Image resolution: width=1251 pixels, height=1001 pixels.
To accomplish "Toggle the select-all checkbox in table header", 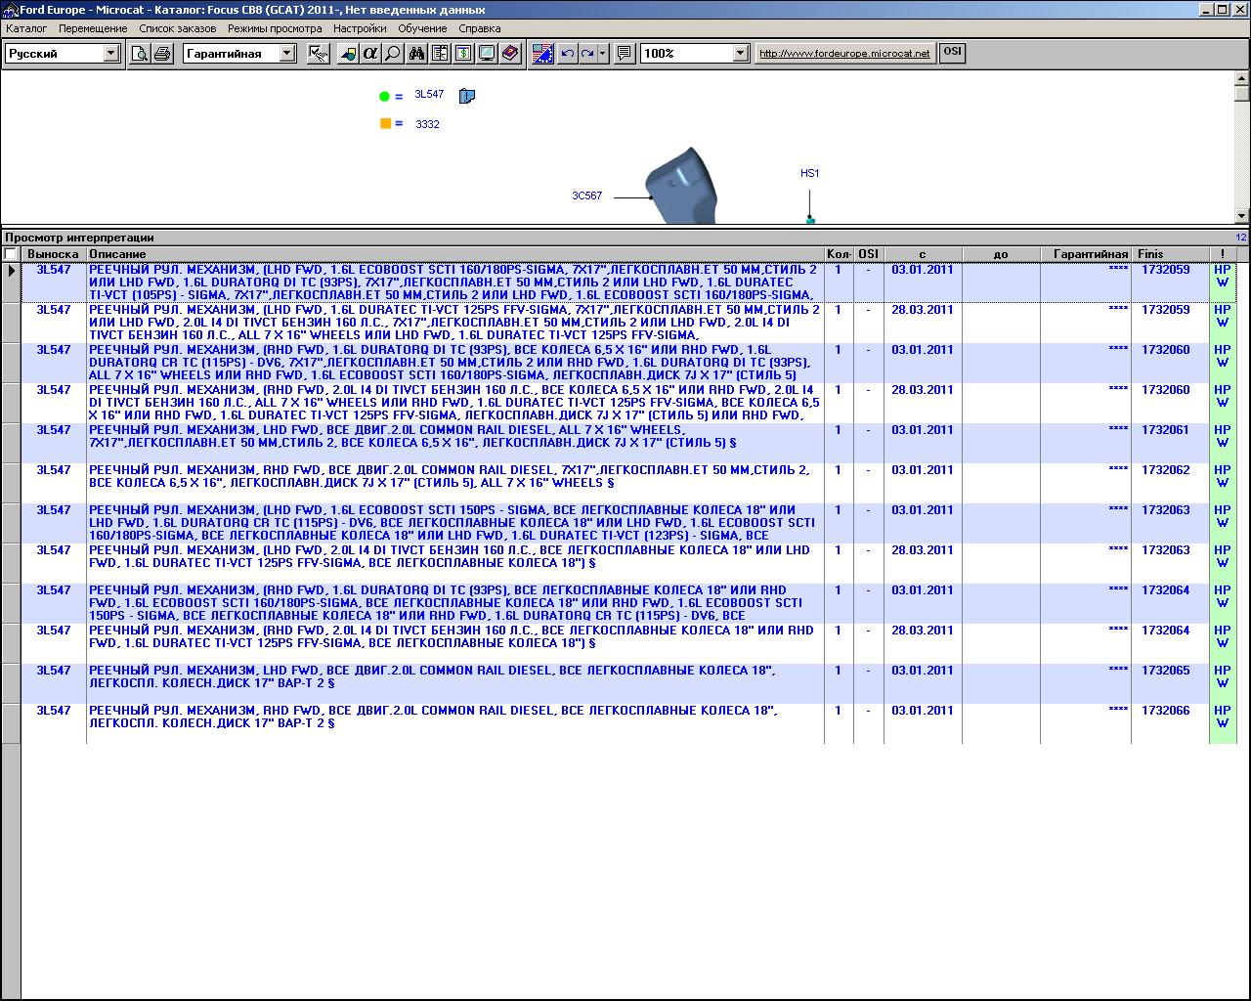I will tap(11, 254).
